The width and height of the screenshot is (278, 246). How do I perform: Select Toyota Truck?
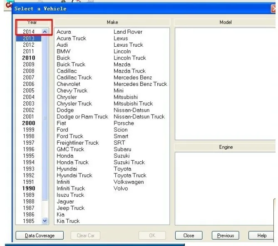pos(130,175)
